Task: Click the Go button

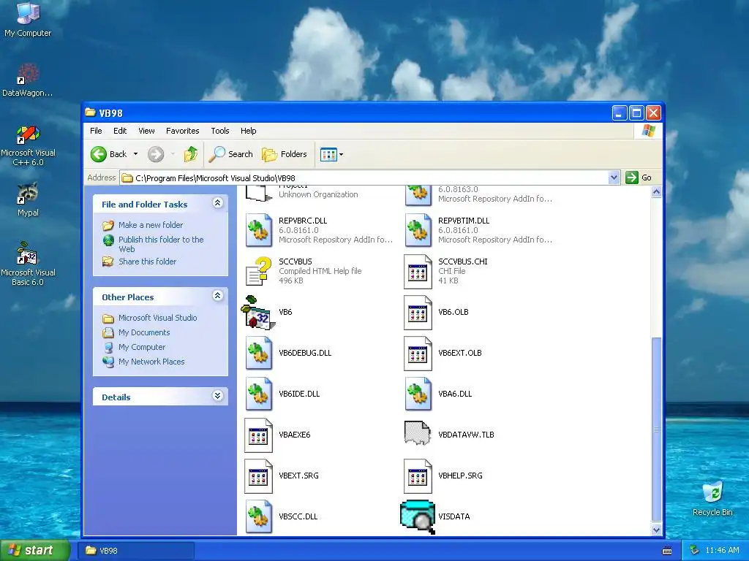Action: (x=638, y=178)
